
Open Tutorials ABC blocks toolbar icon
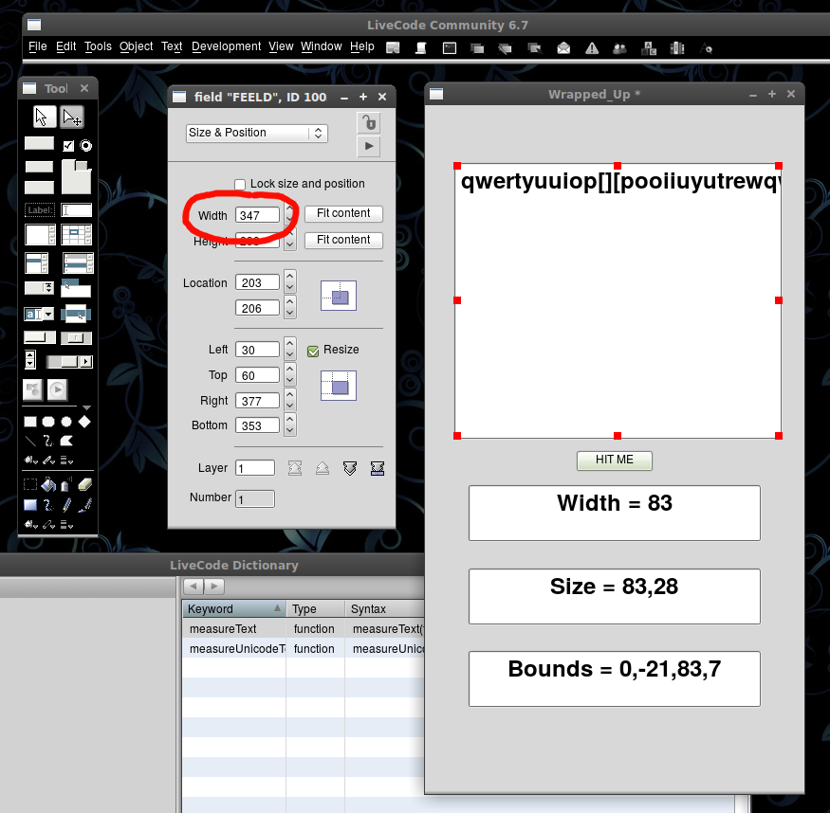coord(649,48)
